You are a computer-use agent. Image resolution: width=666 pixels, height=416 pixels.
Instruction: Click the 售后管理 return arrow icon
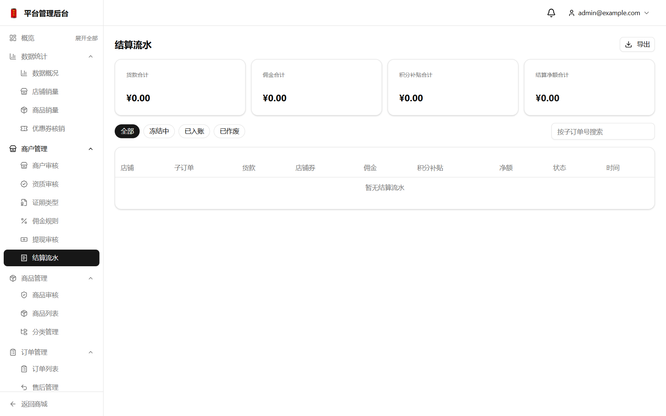pyautogui.click(x=24, y=387)
